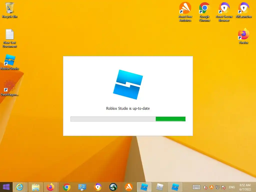The width and height of the screenshot is (256, 192).
Task: Open the Recycle Bin desktop icon
Action: pos(10,10)
